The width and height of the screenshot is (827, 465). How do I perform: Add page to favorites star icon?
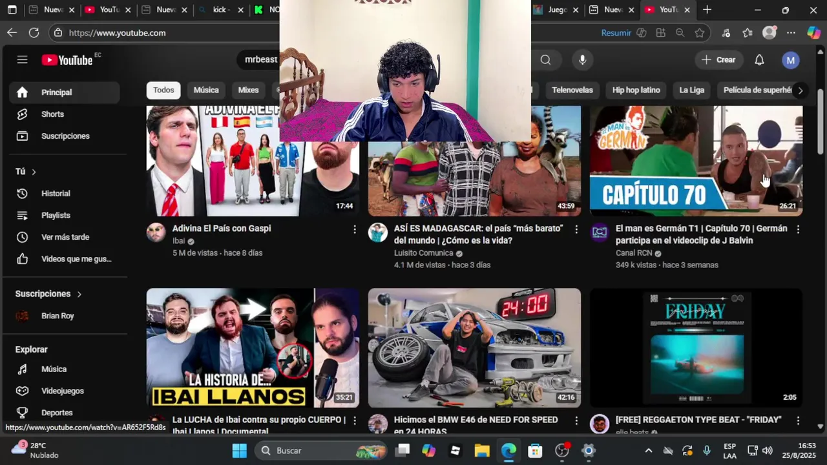click(700, 32)
